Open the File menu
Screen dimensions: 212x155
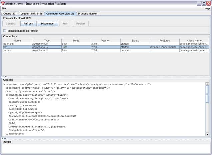point(4,8)
